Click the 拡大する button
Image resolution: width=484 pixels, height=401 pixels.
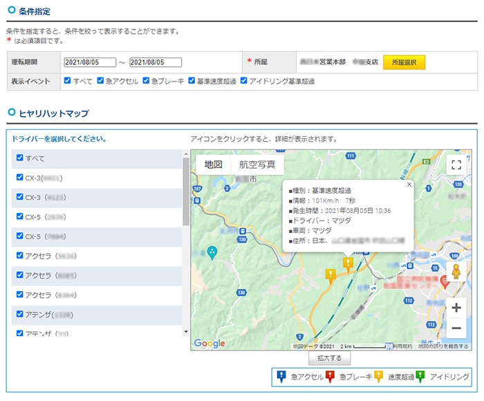coord(330,358)
